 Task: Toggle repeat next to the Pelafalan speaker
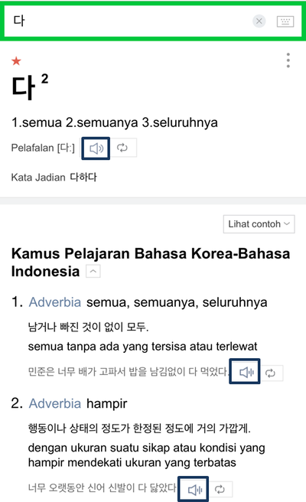pyautogui.click(x=123, y=148)
